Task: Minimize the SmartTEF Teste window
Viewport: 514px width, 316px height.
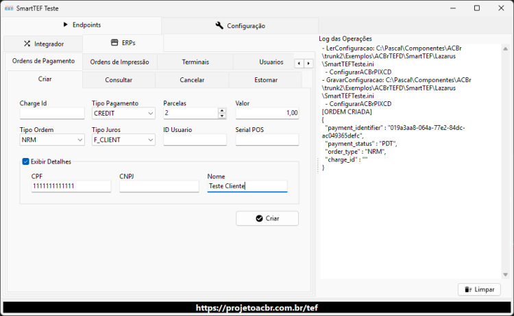Action: click(453, 8)
